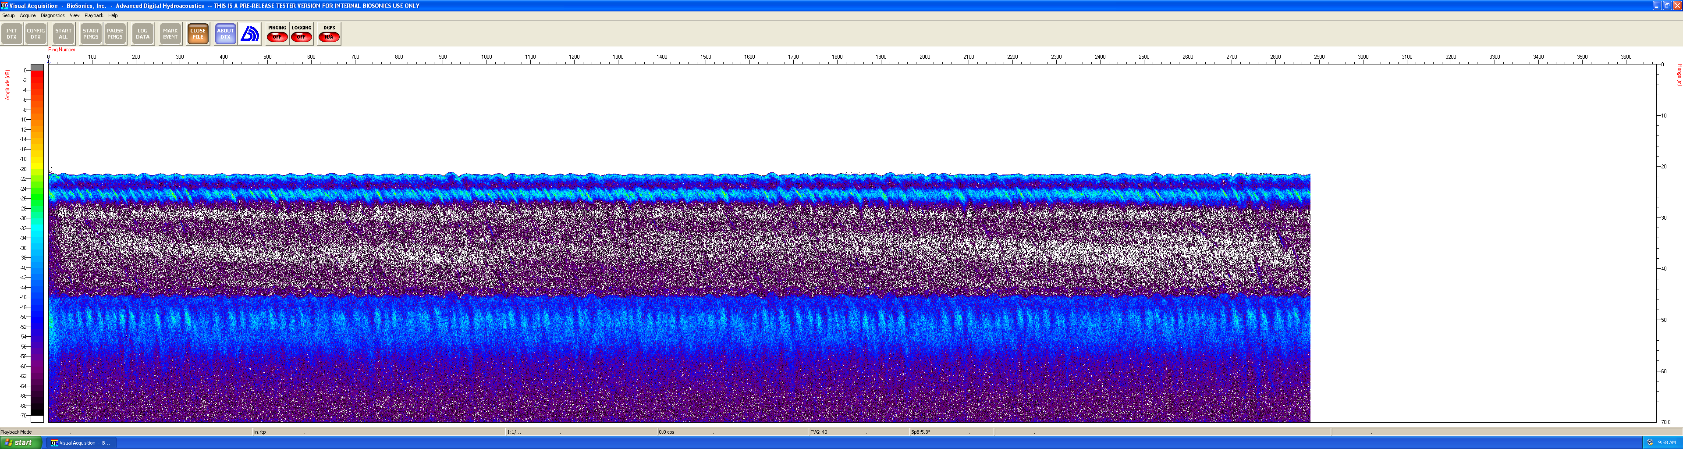Restore down the Visual Acquisition window
Image resolution: width=1683 pixels, height=449 pixels.
(x=1667, y=5)
